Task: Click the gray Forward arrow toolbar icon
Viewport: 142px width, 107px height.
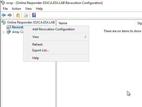Action: tap(10, 15)
